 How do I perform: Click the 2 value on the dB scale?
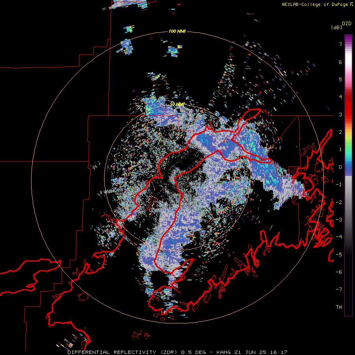pyautogui.click(x=340, y=132)
